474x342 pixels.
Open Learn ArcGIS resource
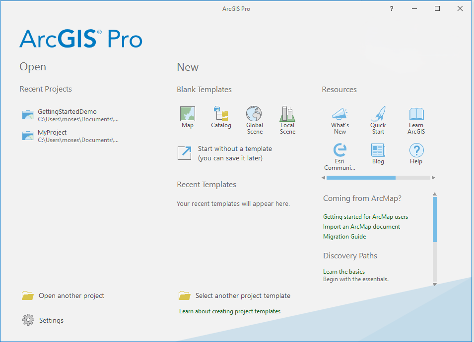[x=416, y=117]
